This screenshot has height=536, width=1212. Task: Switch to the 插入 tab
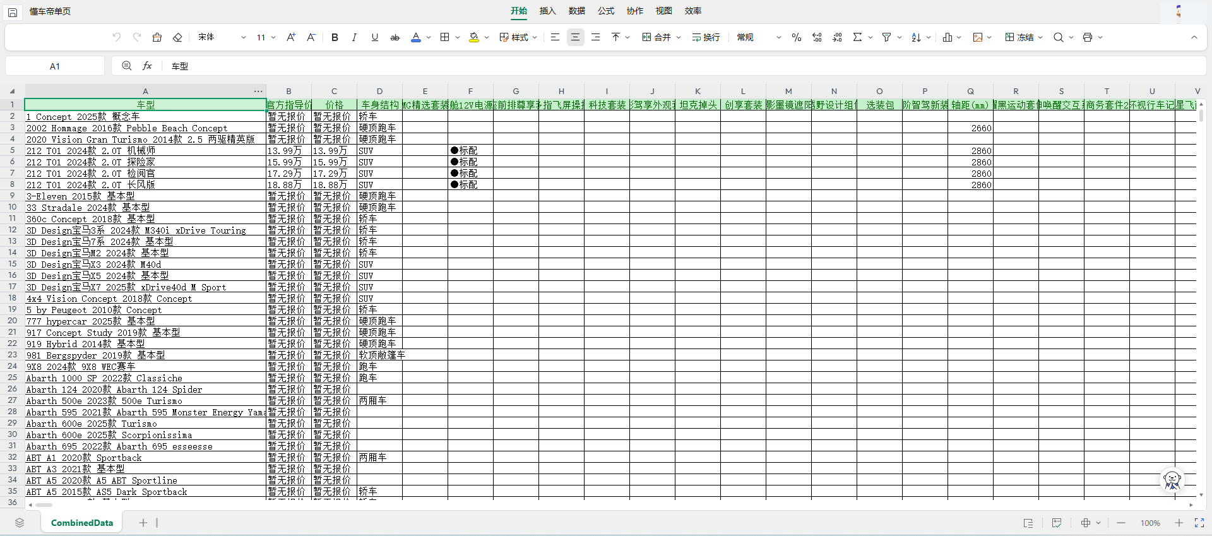pyautogui.click(x=548, y=11)
